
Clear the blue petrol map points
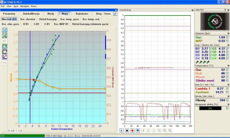click(x=5, y=30)
